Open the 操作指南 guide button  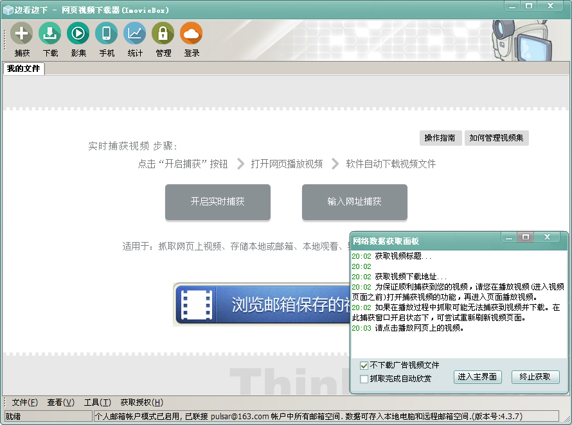point(440,138)
